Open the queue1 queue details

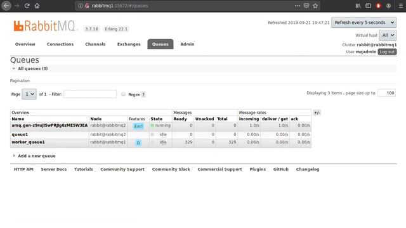20,134
